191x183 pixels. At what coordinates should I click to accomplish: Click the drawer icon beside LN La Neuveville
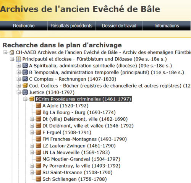coord(39,152)
